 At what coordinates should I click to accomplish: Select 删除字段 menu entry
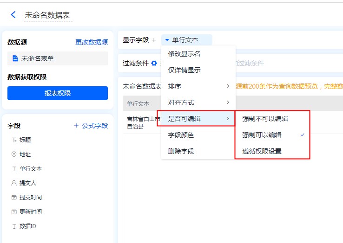(x=181, y=151)
